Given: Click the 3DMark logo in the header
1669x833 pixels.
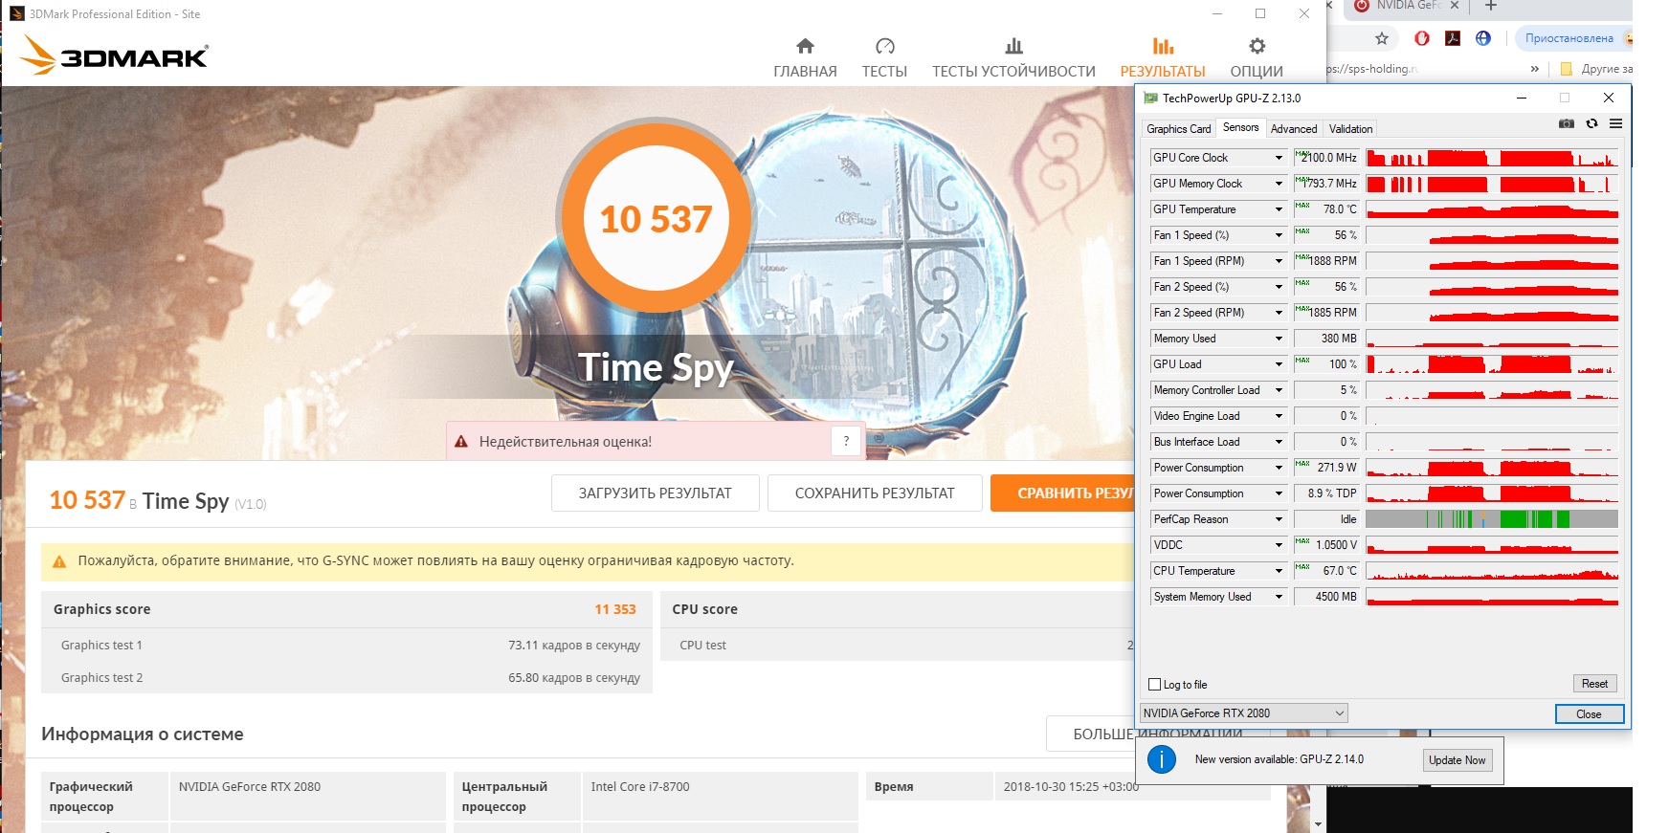Looking at the screenshot, I should [x=114, y=55].
